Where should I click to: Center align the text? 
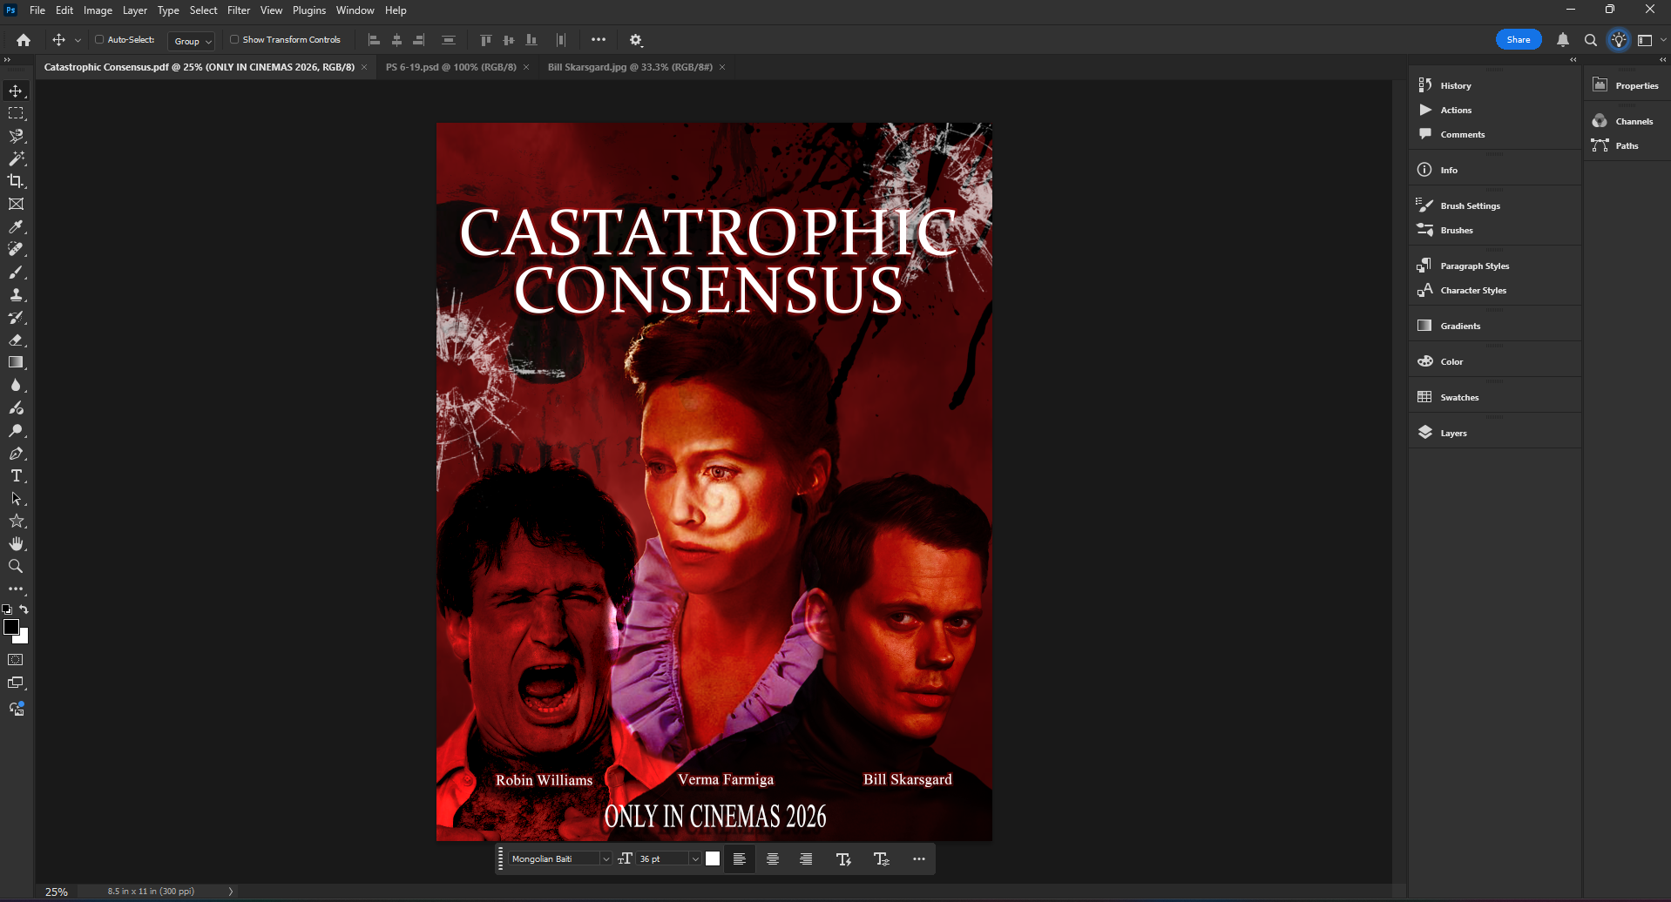coord(773,859)
